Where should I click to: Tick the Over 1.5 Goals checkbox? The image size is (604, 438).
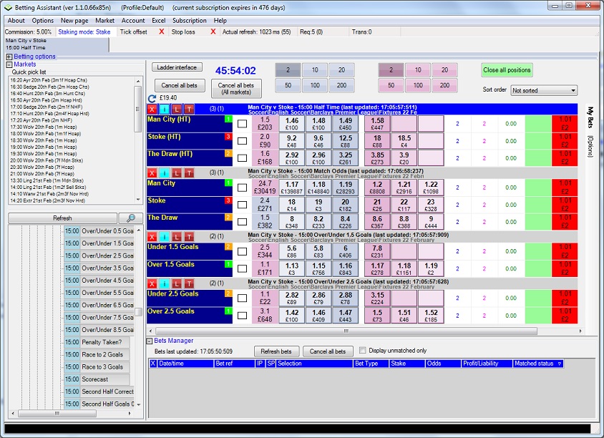click(243, 268)
